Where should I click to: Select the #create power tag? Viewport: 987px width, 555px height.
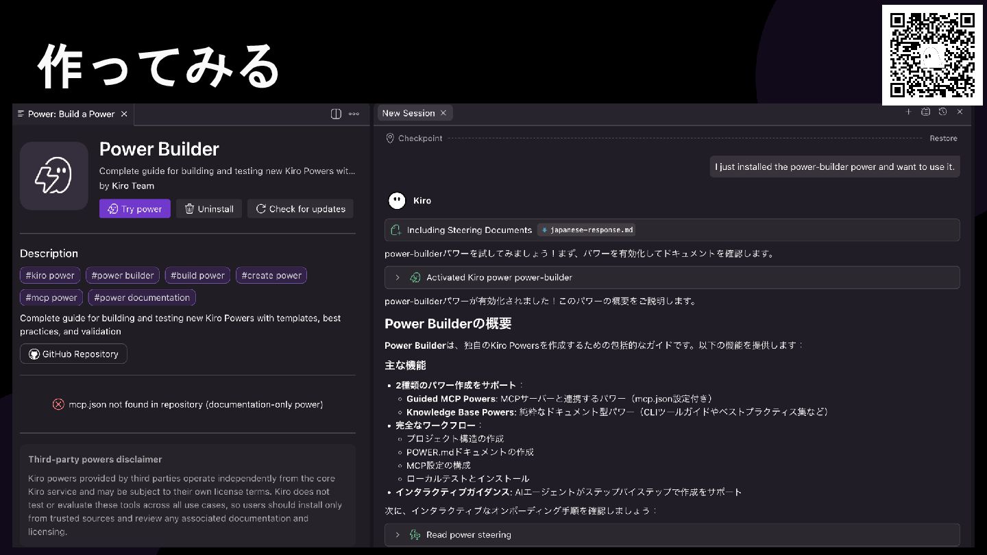pyautogui.click(x=271, y=275)
